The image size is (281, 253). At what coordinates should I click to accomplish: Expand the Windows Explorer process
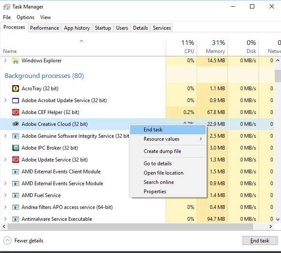tap(6, 61)
